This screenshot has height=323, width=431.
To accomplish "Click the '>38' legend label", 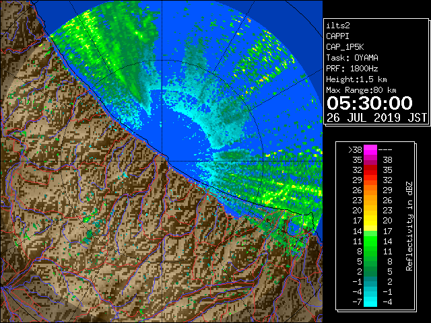I will coord(355,149).
